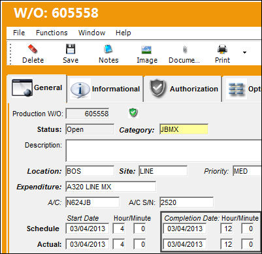Save the work order with floppy icon
Image resolution: width=262 pixels, height=254 pixels.
71,49
